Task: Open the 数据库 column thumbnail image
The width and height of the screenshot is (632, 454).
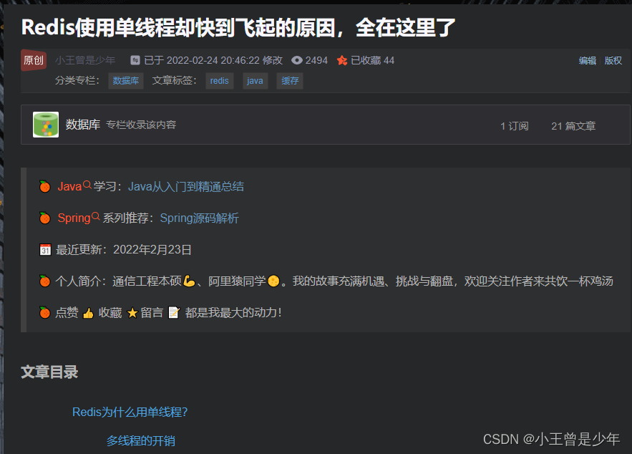Action: click(46, 125)
